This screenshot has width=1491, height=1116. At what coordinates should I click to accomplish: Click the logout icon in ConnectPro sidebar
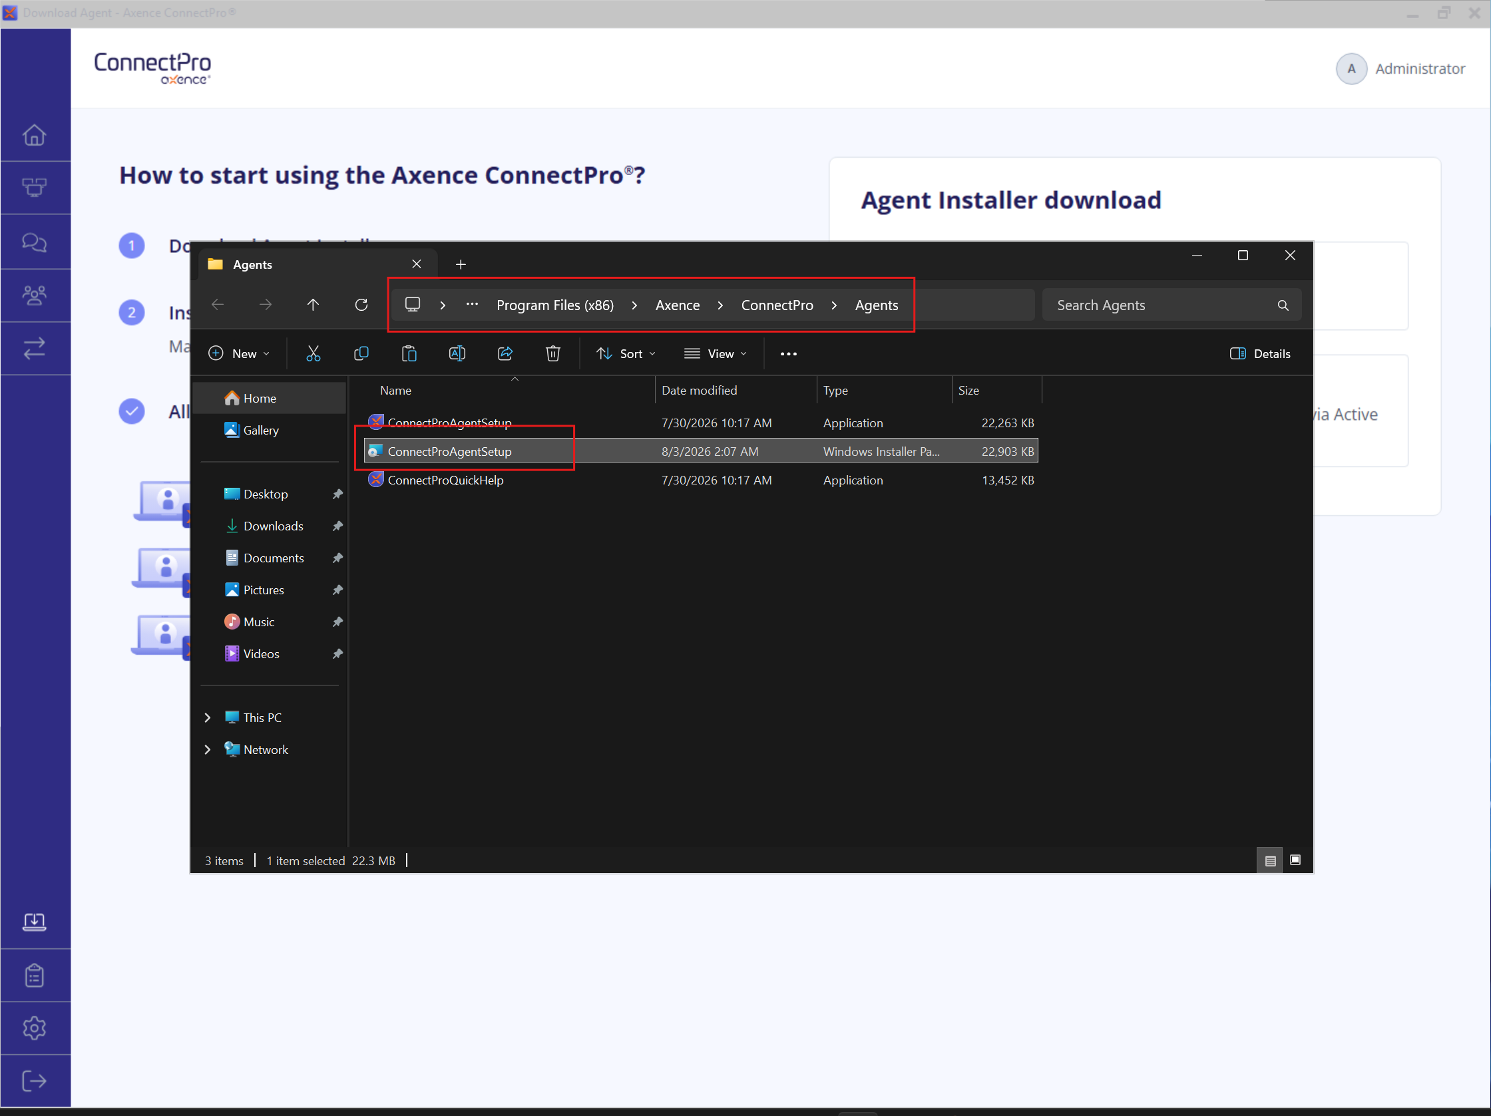pyautogui.click(x=35, y=1081)
